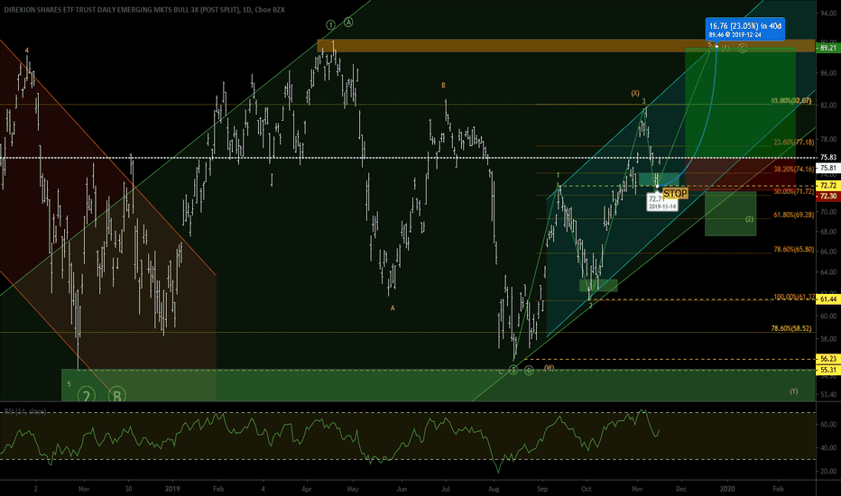Click the RSI (14, close) indicator label

pyautogui.click(x=25, y=411)
